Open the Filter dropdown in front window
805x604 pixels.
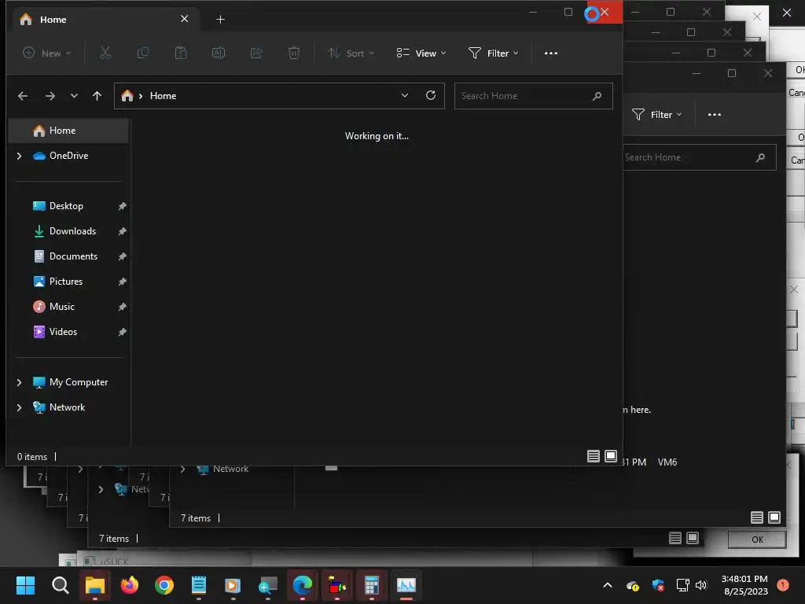click(494, 53)
